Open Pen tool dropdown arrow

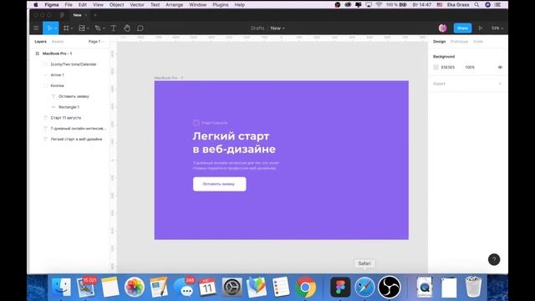tap(104, 28)
